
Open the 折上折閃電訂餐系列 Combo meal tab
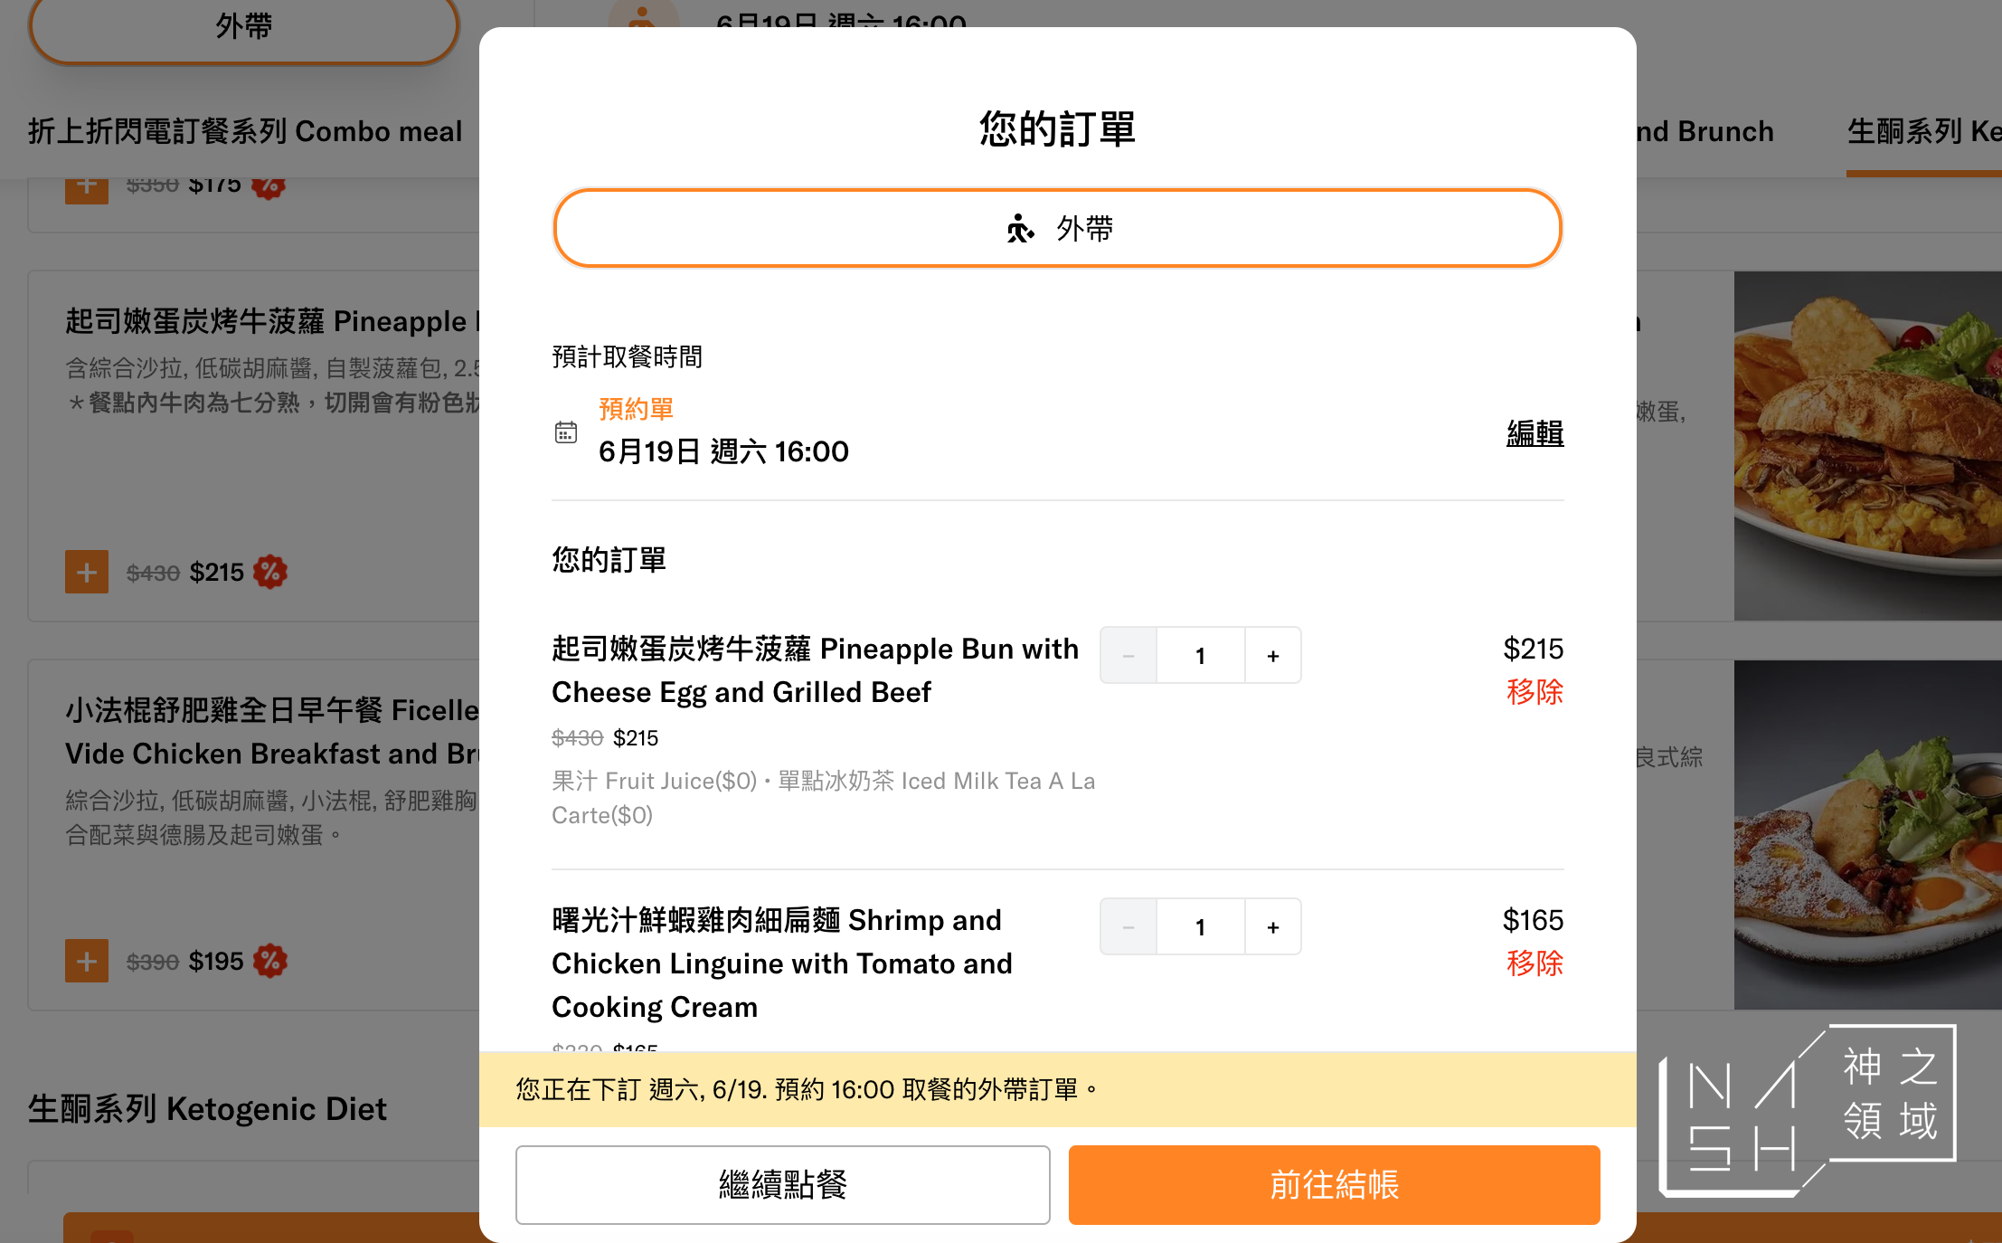245,132
